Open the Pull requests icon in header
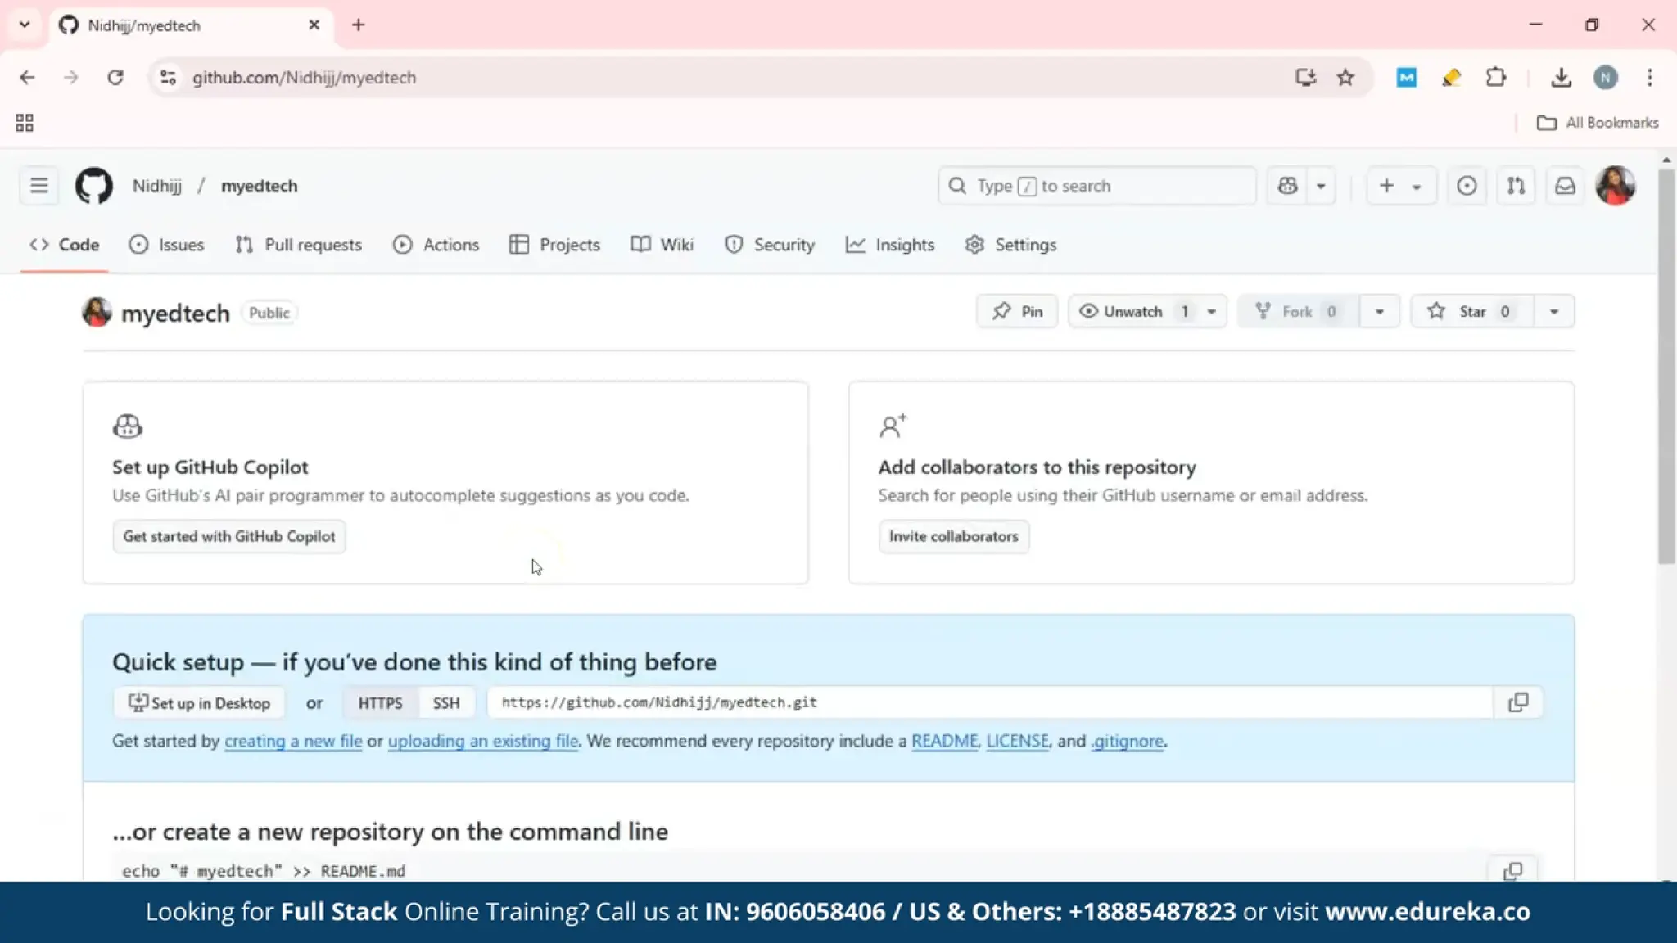1677x943 pixels. click(1516, 186)
